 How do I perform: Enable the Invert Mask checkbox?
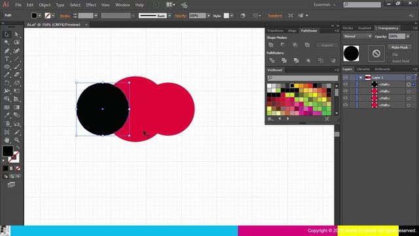click(390, 61)
